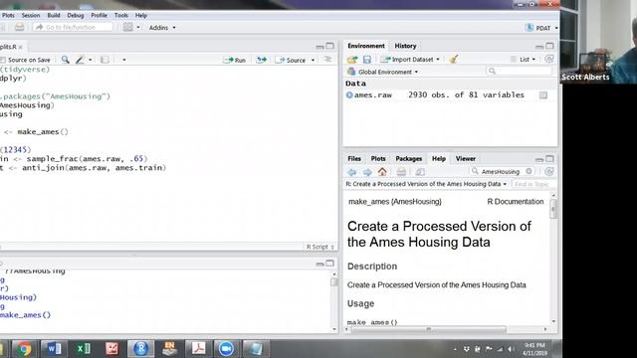Maximize the Environment pane
This screenshot has height=358, width=637.
point(549,46)
